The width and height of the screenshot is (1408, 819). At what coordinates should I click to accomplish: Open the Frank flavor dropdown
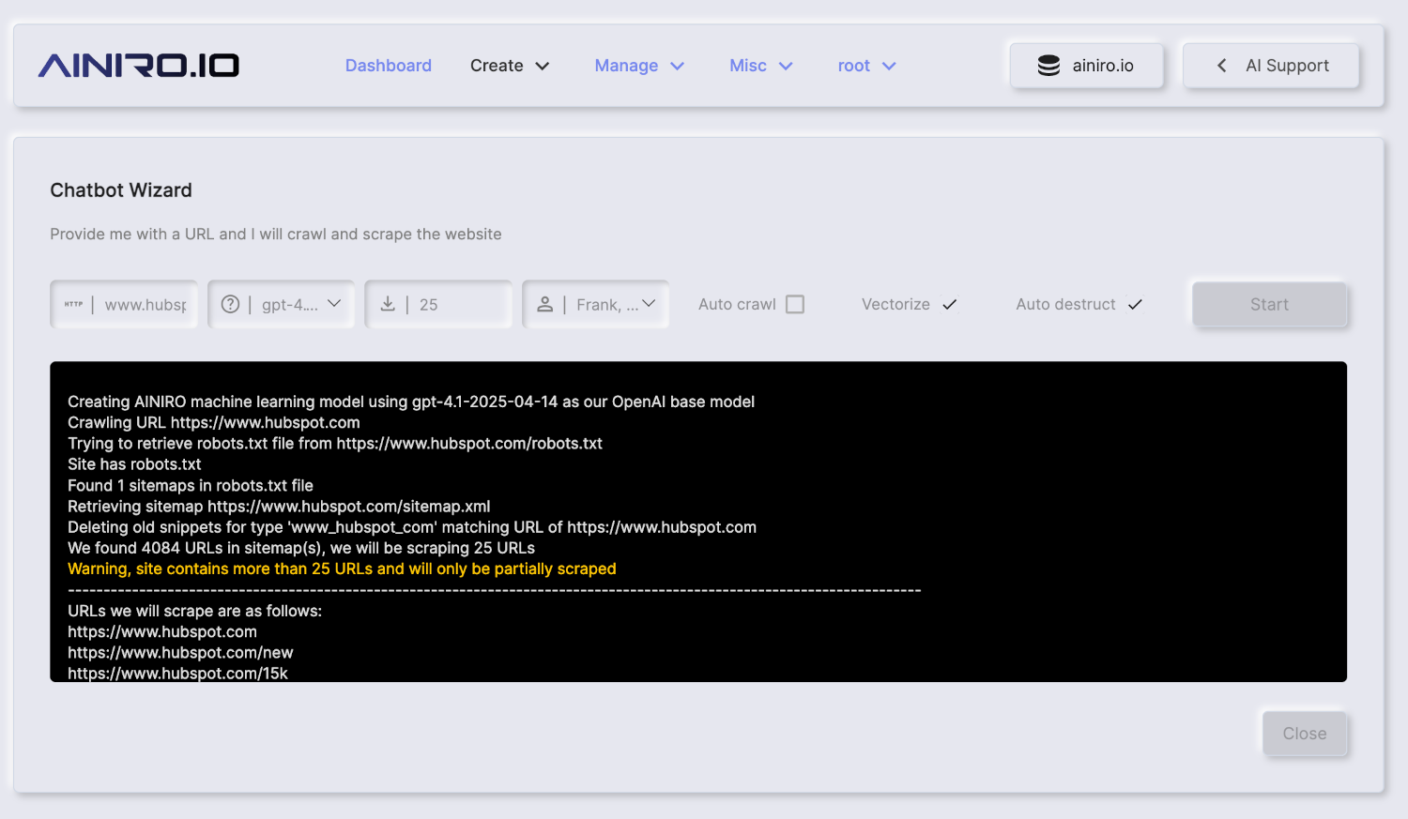595,304
